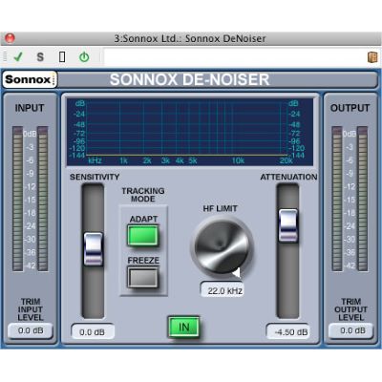
Task: Click the TRACKING MODE label
Action: pos(143,195)
